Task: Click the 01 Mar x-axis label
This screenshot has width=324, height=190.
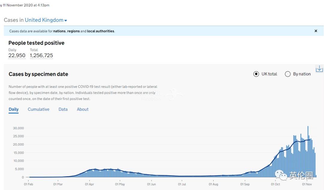Action: tap(58, 184)
